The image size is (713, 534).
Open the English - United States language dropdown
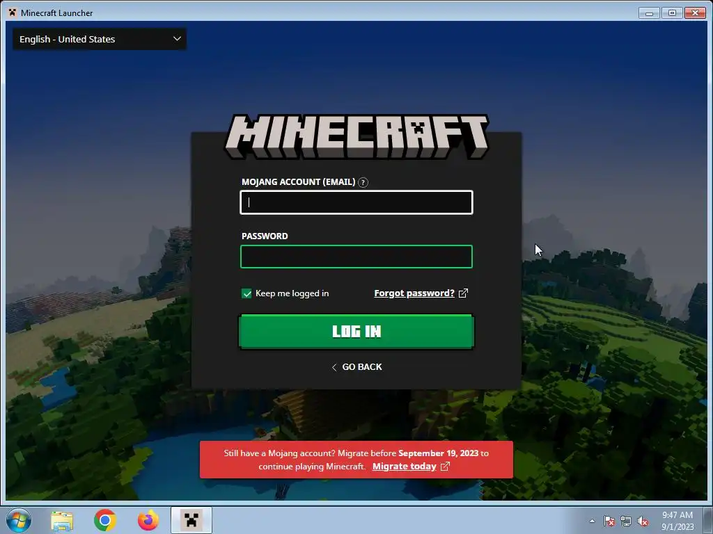click(100, 39)
